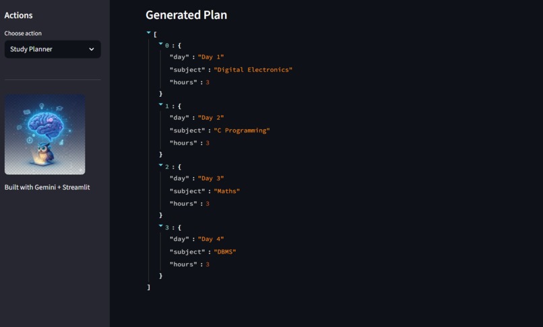Collapse JSON item 3 triangle

pyautogui.click(x=161, y=226)
